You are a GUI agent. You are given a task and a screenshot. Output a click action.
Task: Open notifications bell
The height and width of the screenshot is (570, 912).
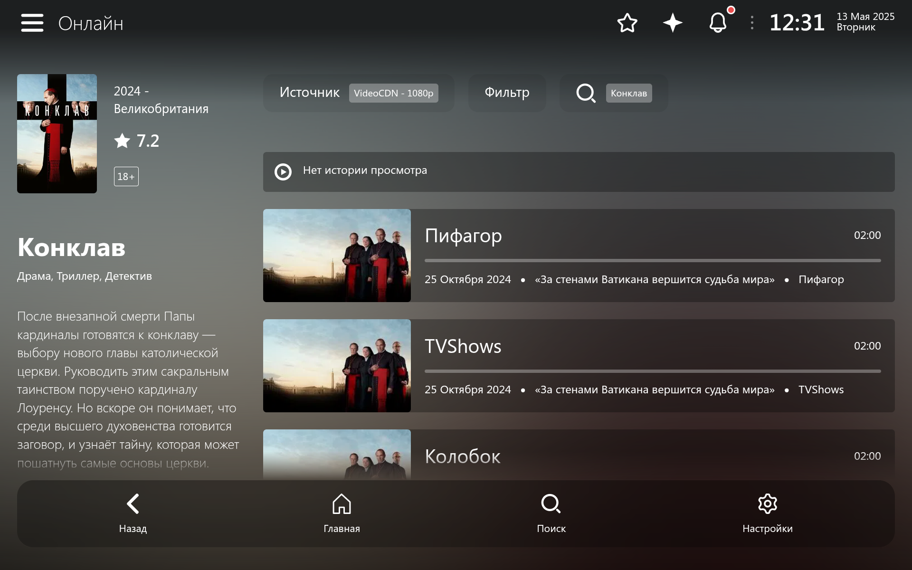[718, 23]
